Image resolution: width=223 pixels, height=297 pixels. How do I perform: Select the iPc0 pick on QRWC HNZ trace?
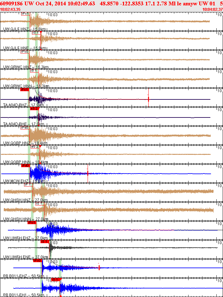25,52
